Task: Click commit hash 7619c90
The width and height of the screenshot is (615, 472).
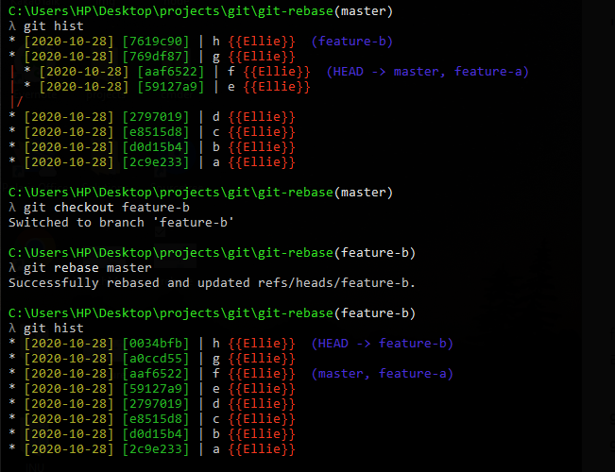Action: coord(156,42)
